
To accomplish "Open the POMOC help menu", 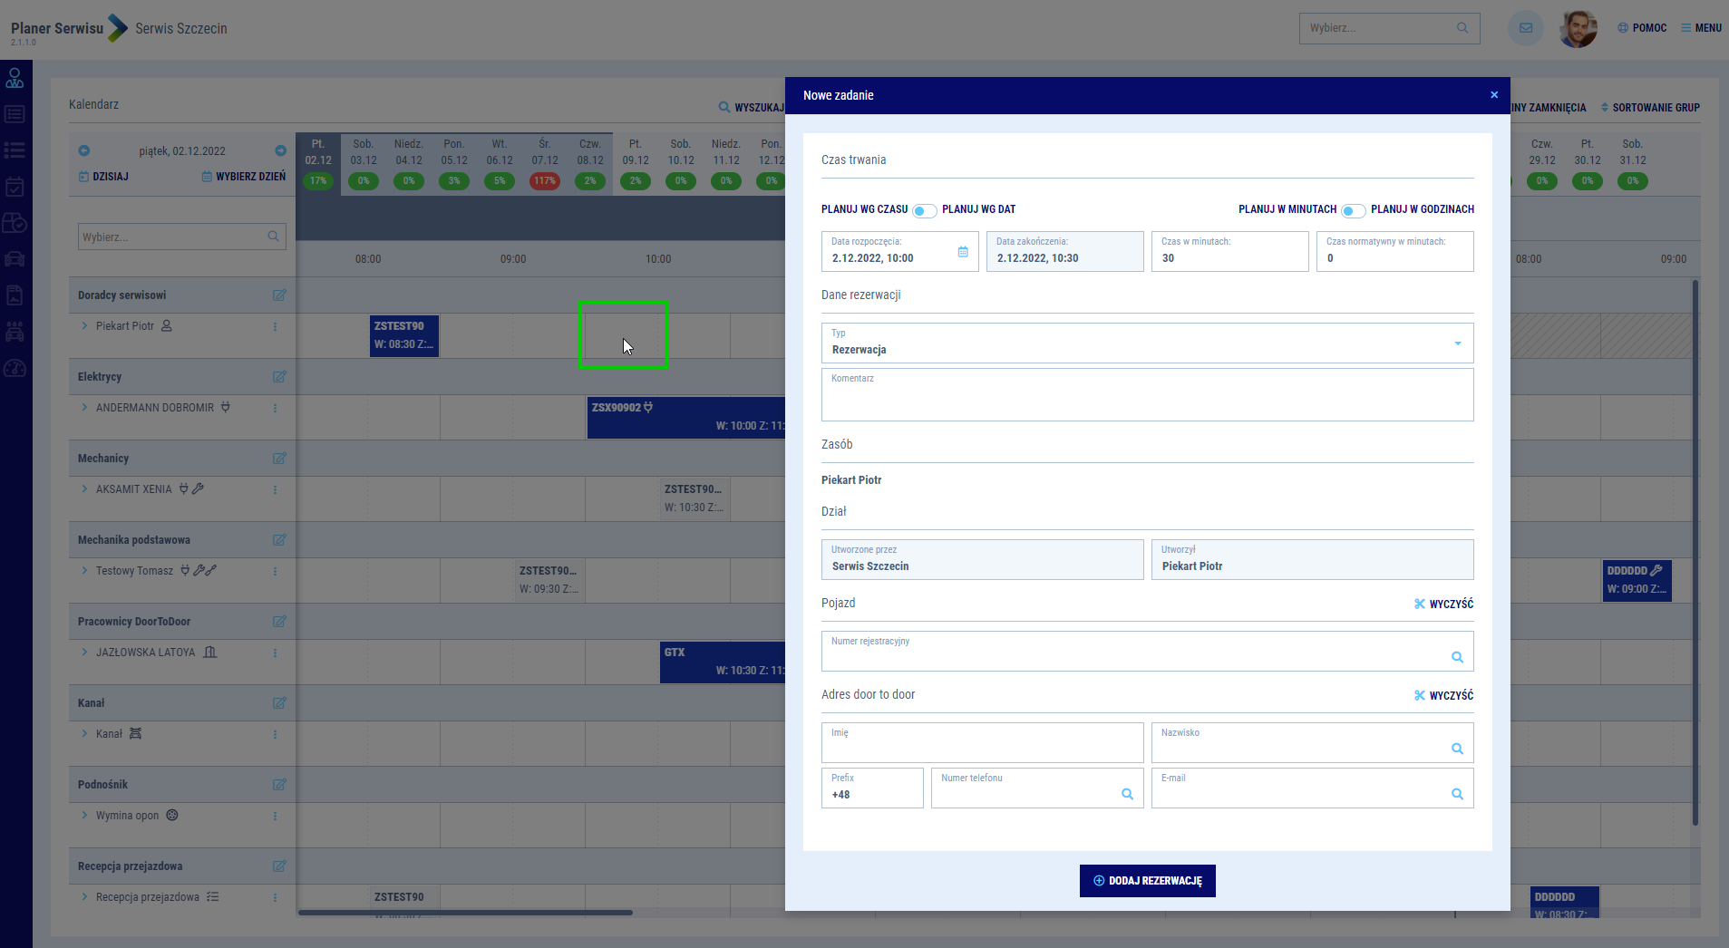I will [x=1642, y=28].
